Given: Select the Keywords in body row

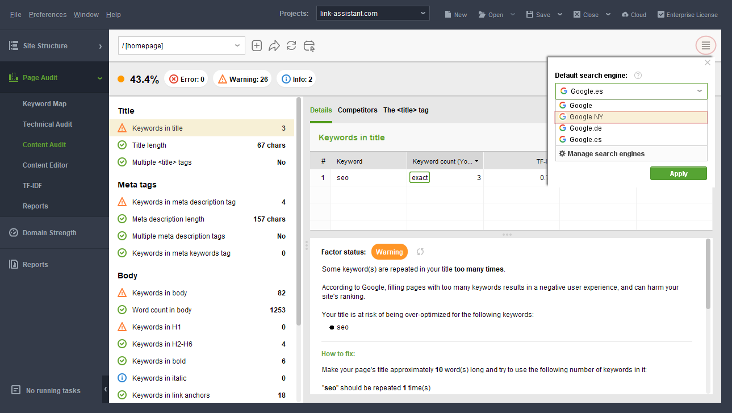Looking at the screenshot, I should [x=202, y=293].
